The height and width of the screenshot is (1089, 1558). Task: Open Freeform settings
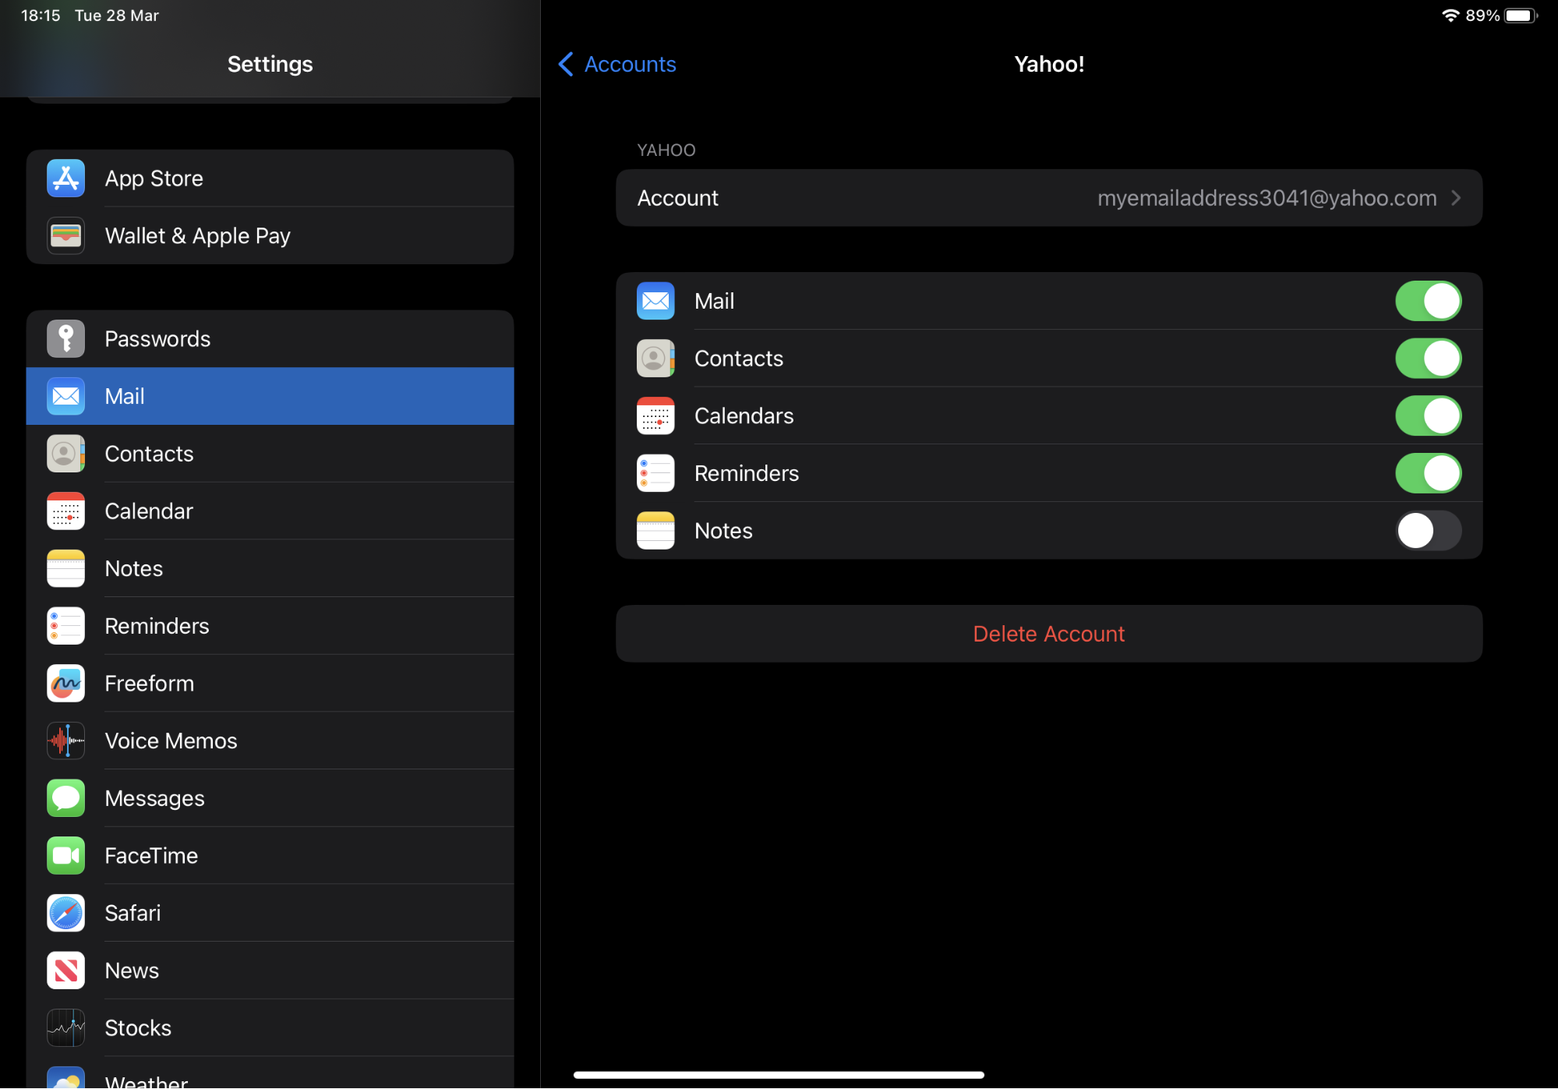pyautogui.click(x=270, y=684)
